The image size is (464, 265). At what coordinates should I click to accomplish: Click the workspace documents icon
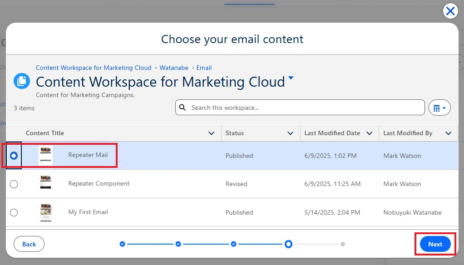point(22,81)
